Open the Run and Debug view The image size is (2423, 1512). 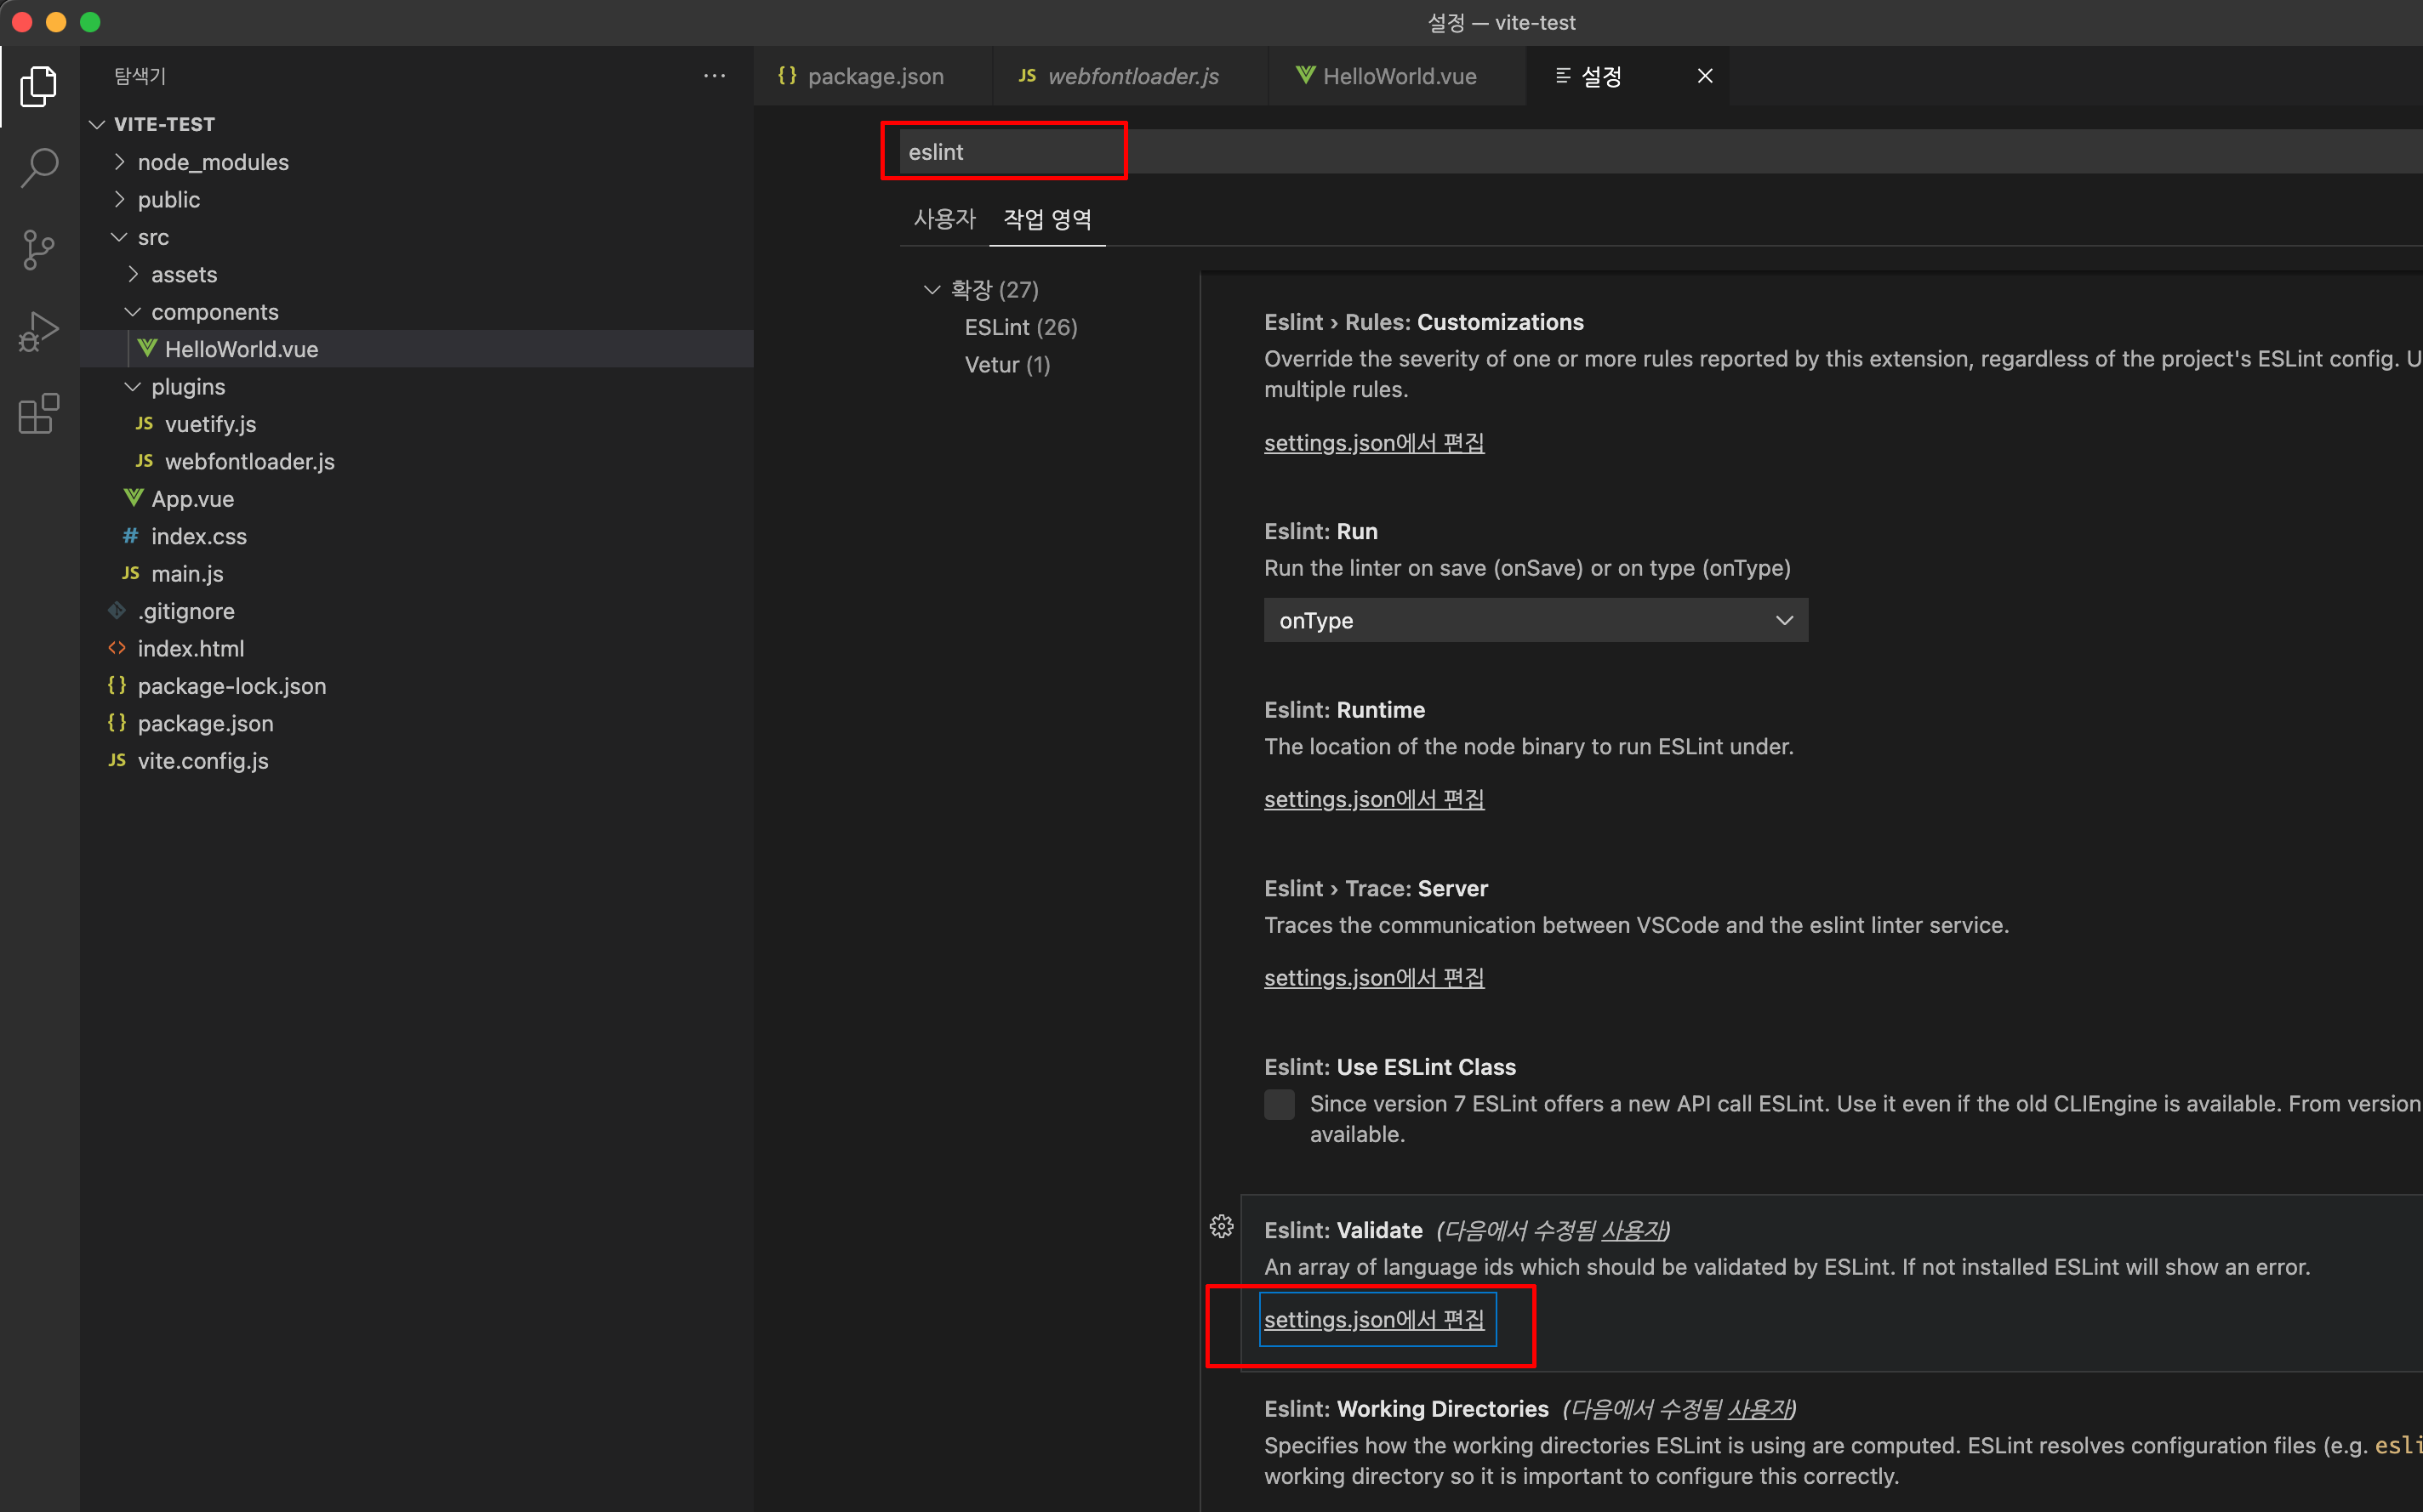(x=38, y=331)
